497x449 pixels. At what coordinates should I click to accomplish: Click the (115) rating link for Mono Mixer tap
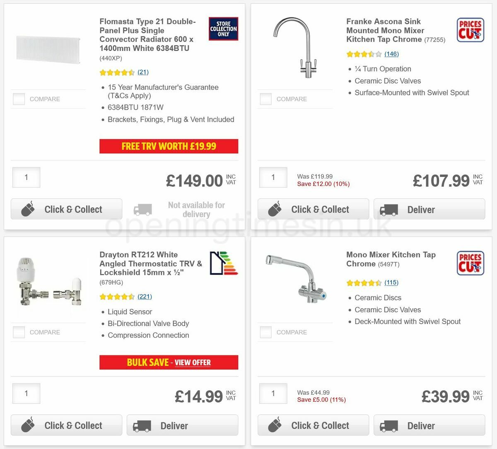391,282
